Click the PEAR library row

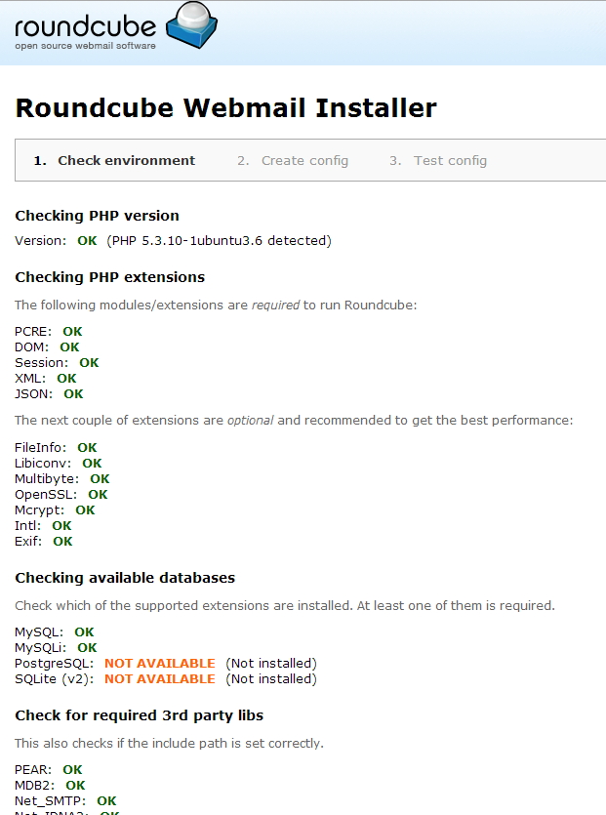coord(49,770)
